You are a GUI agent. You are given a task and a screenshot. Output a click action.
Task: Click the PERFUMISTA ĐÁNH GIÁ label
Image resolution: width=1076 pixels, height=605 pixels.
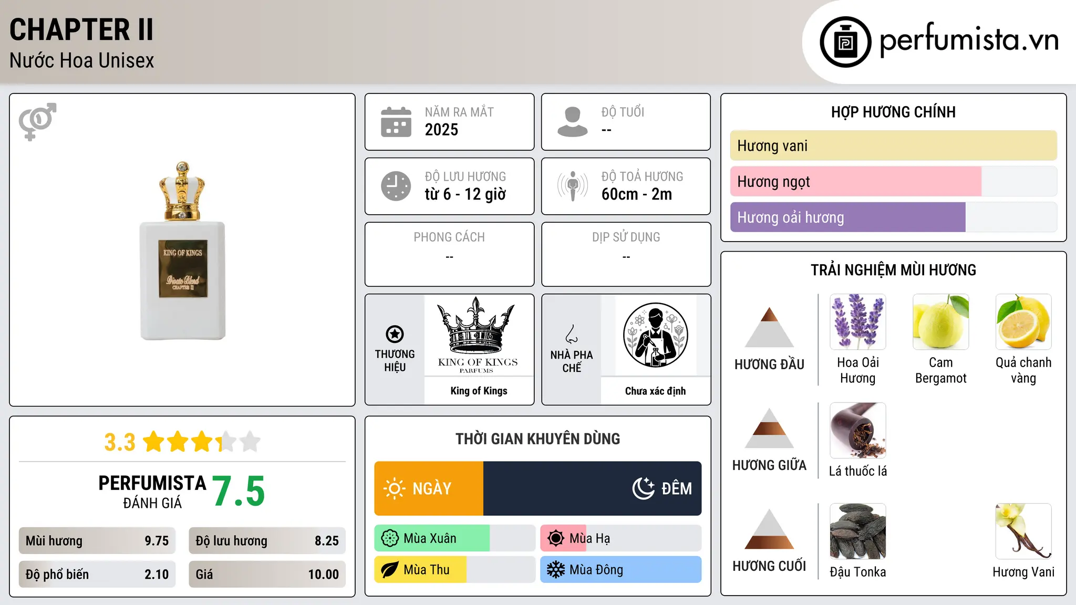152,492
